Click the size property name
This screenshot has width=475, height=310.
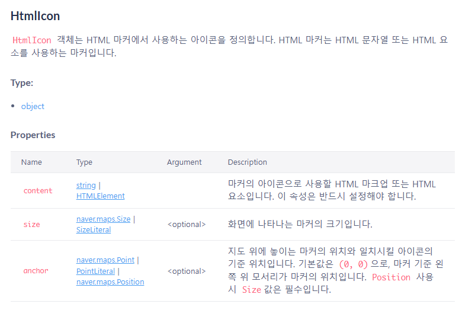(32, 225)
